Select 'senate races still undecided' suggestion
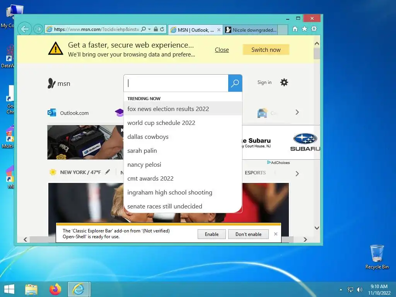 183,207
